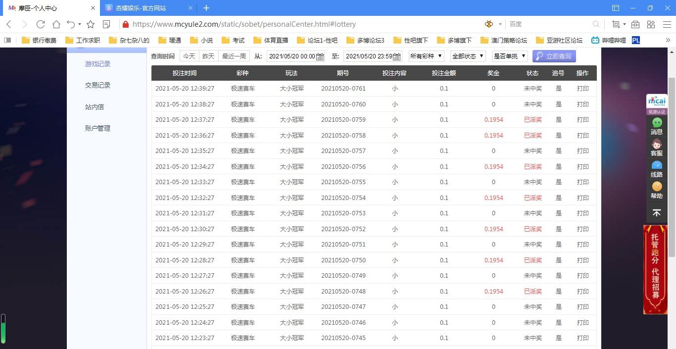This screenshot has height=349, width=676.
Task: Open calendar for start date
Action: coord(320,56)
